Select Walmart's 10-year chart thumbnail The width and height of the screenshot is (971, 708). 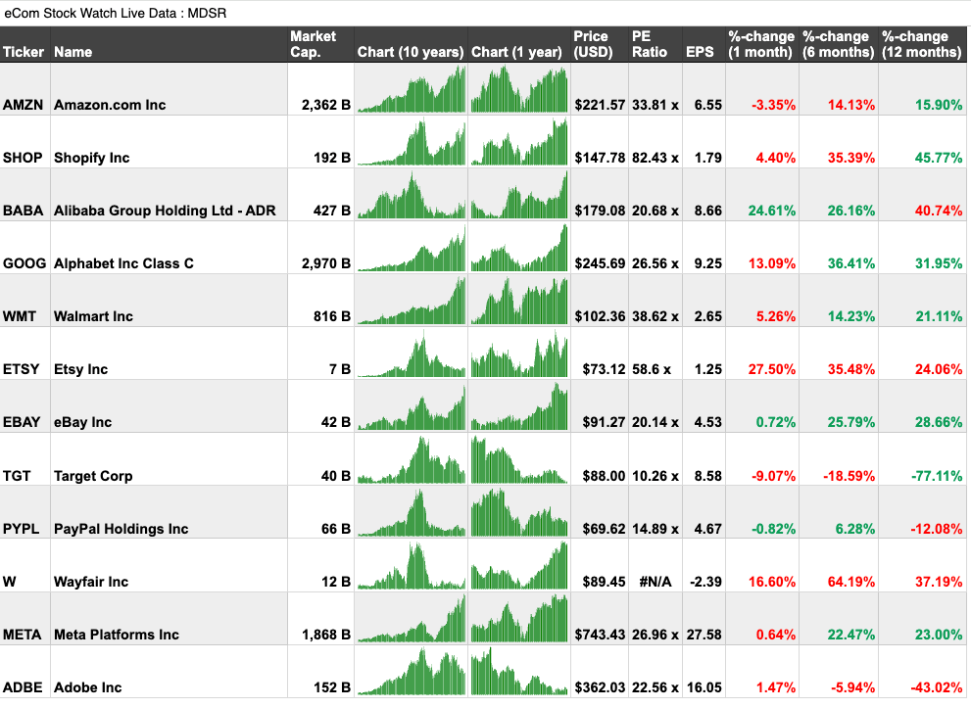click(x=411, y=302)
